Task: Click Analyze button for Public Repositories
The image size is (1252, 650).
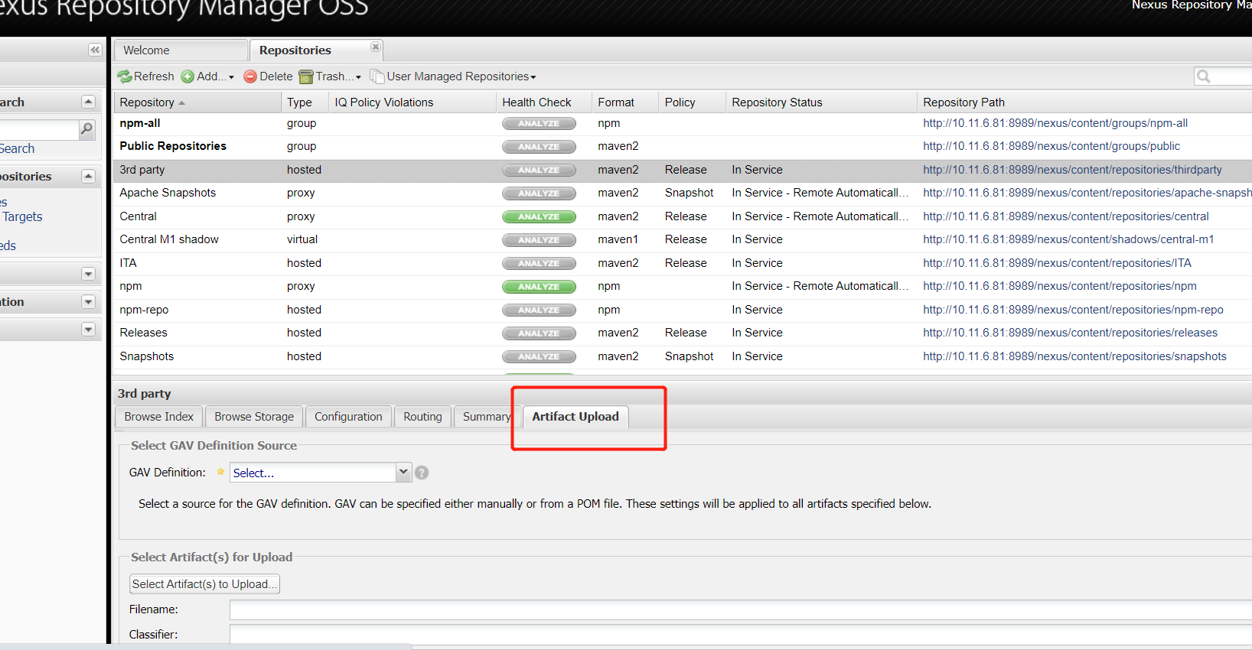Action: [x=539, y=147]
